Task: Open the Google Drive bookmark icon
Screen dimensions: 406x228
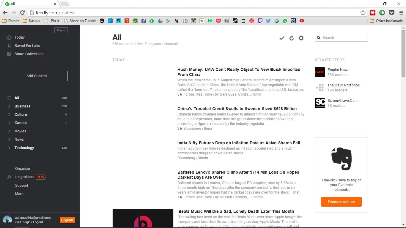Action: coord(160,21)
